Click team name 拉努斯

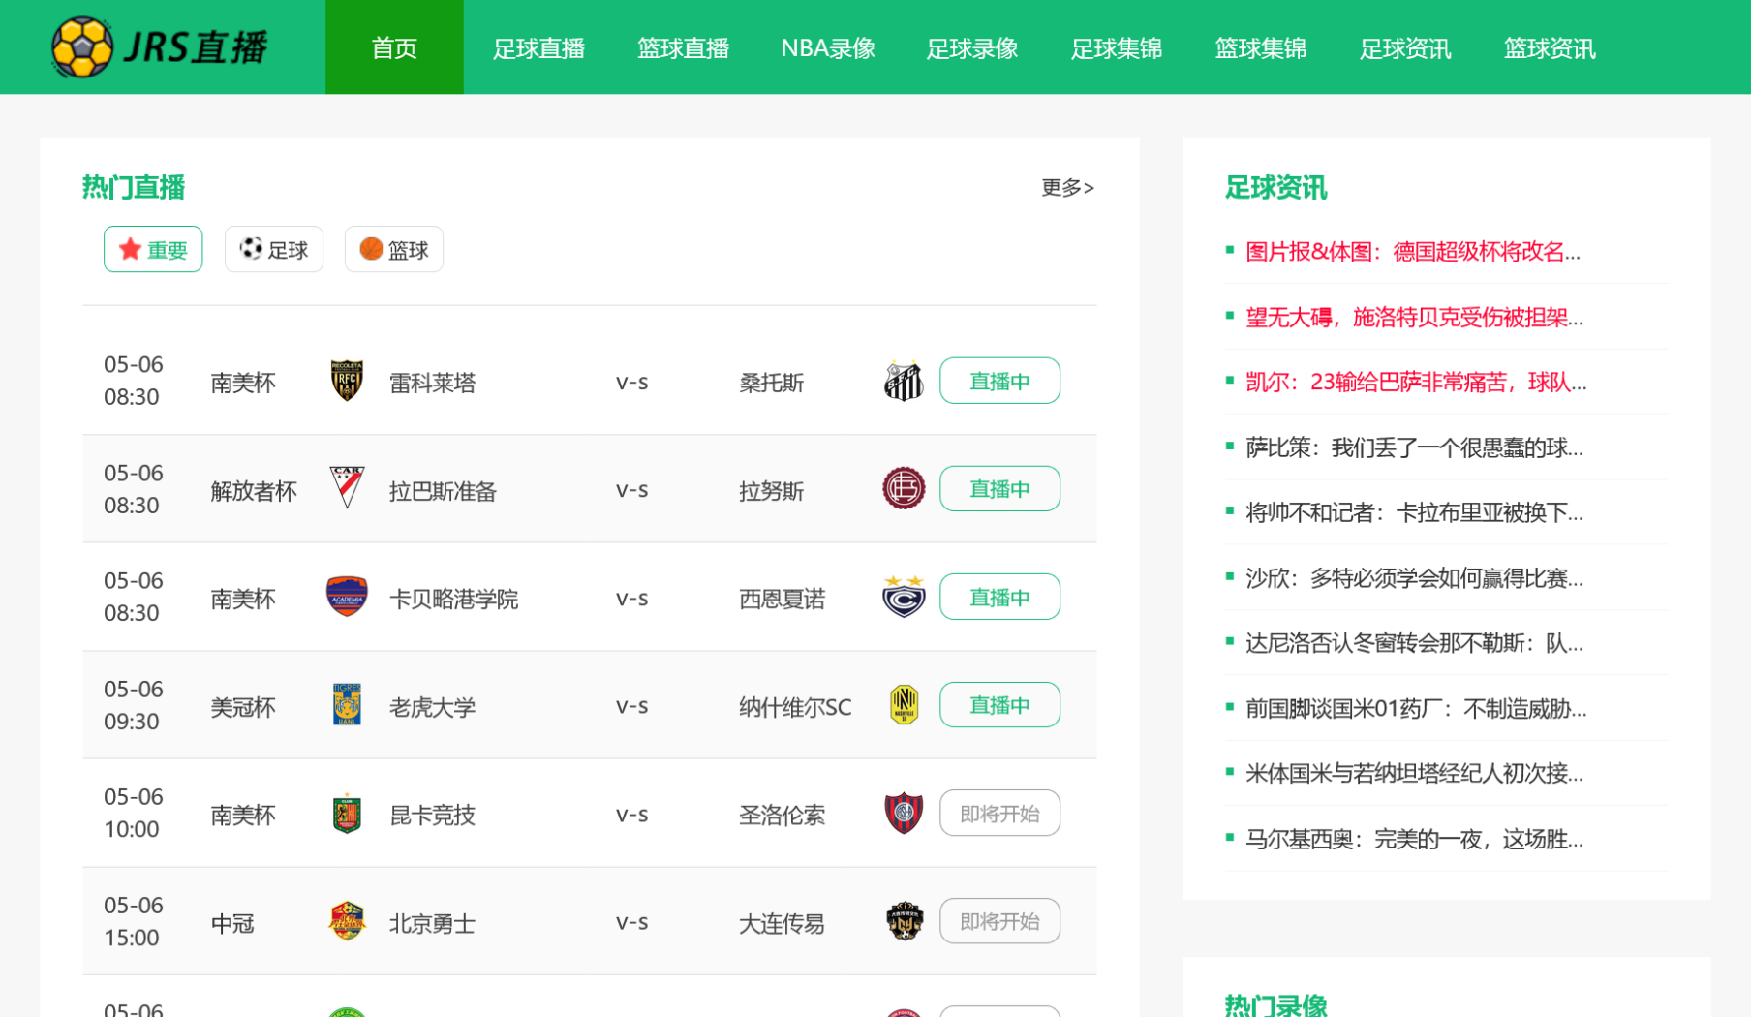click(771, 491)
